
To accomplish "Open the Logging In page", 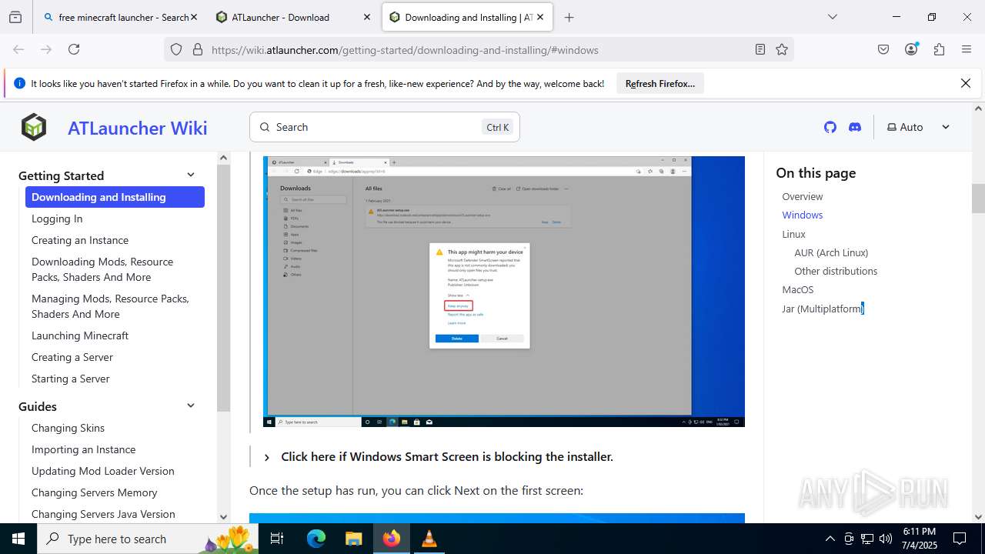I will point(57,219).
